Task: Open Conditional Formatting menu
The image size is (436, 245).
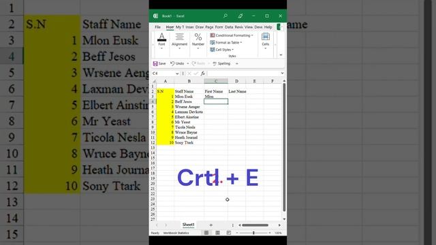Action: pos(232,35)
